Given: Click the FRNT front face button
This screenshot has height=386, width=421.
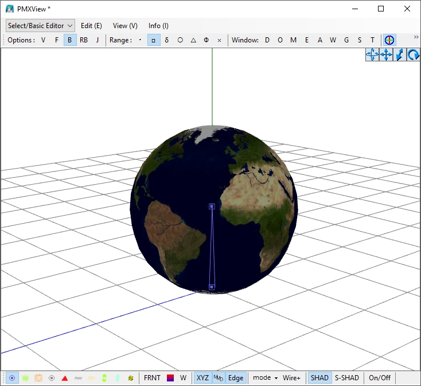Looking at the screenshot, I should tap(152, 378).
